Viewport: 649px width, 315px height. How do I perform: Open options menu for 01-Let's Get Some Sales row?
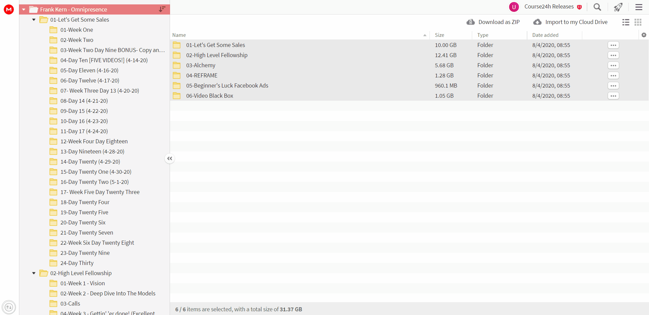613,45
